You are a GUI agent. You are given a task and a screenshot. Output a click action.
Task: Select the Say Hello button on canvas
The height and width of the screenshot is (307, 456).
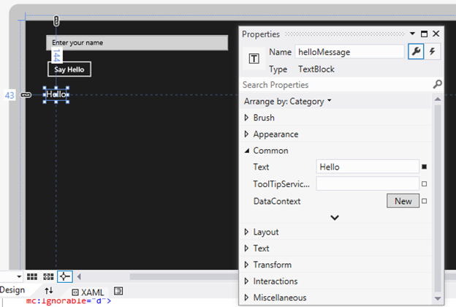[69, 69]
